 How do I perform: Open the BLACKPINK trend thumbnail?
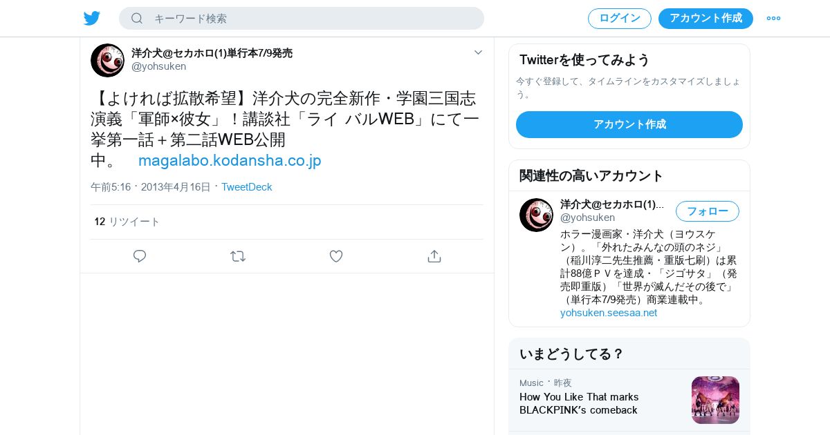tap(715, 400)
